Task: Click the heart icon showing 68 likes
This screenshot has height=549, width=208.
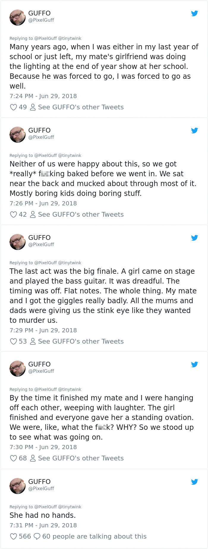Action: [13, 458]
